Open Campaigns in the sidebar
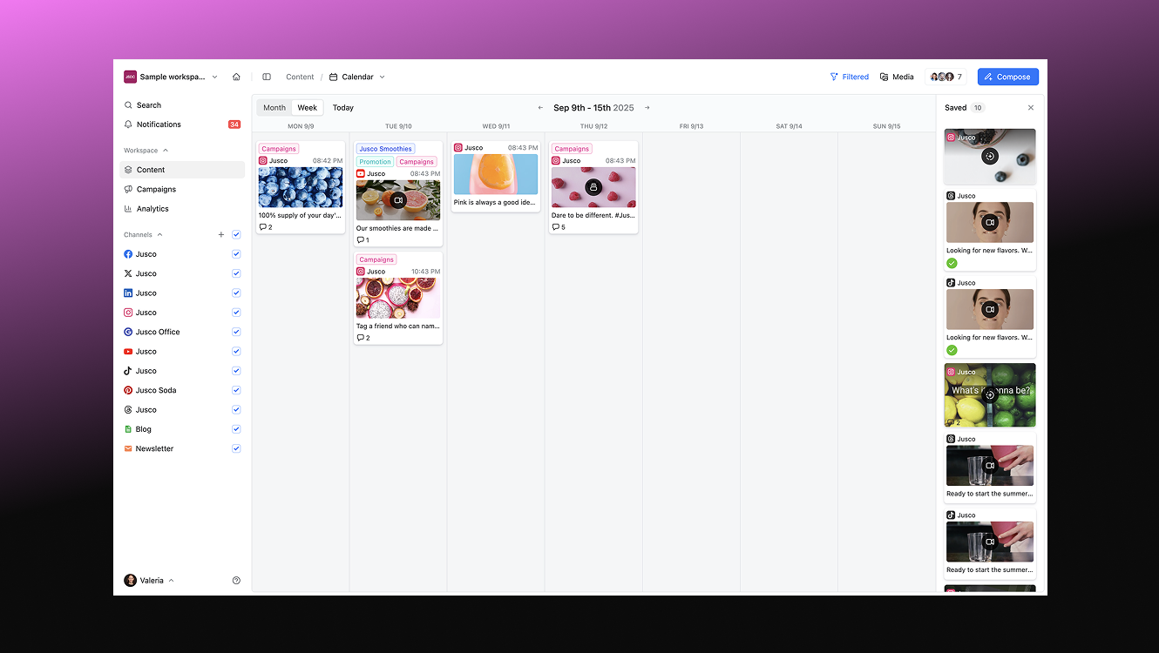 tap(182, 189)
